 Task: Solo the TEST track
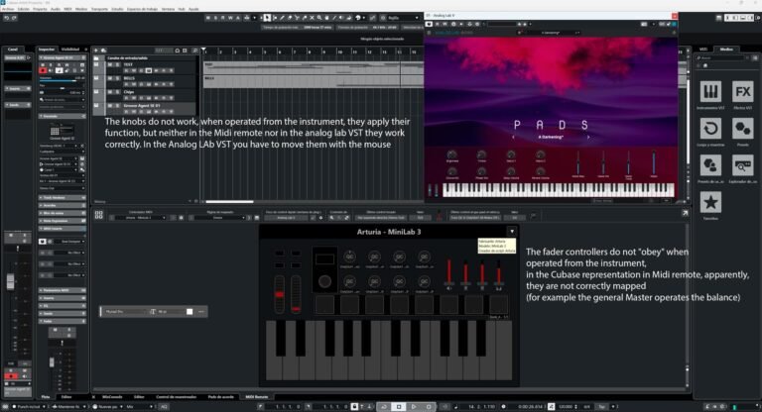click(117, 64)
